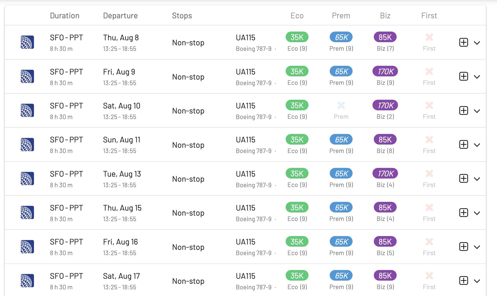497x296 pixels.
Task: Click the plus icon for Sun, Aug 11 flight
Action: tap(464, 145)
